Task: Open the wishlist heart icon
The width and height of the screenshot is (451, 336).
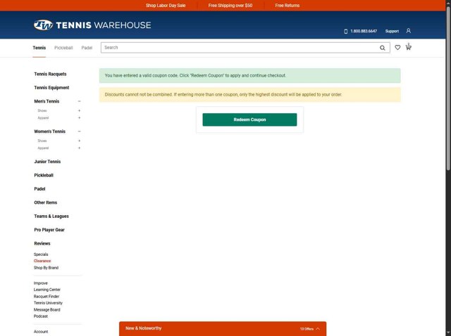Action: tap(397, 48)
